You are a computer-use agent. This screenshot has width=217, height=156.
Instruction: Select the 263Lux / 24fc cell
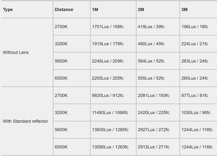pyautogui.click(x=195, y=61)
